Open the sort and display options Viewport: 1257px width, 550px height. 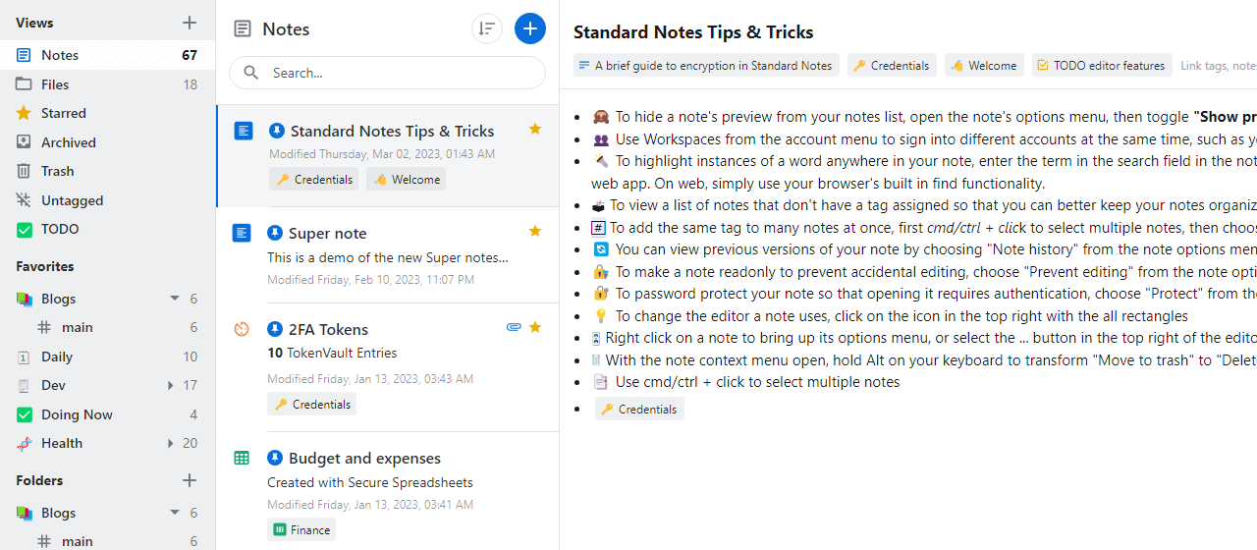(487, 28)
